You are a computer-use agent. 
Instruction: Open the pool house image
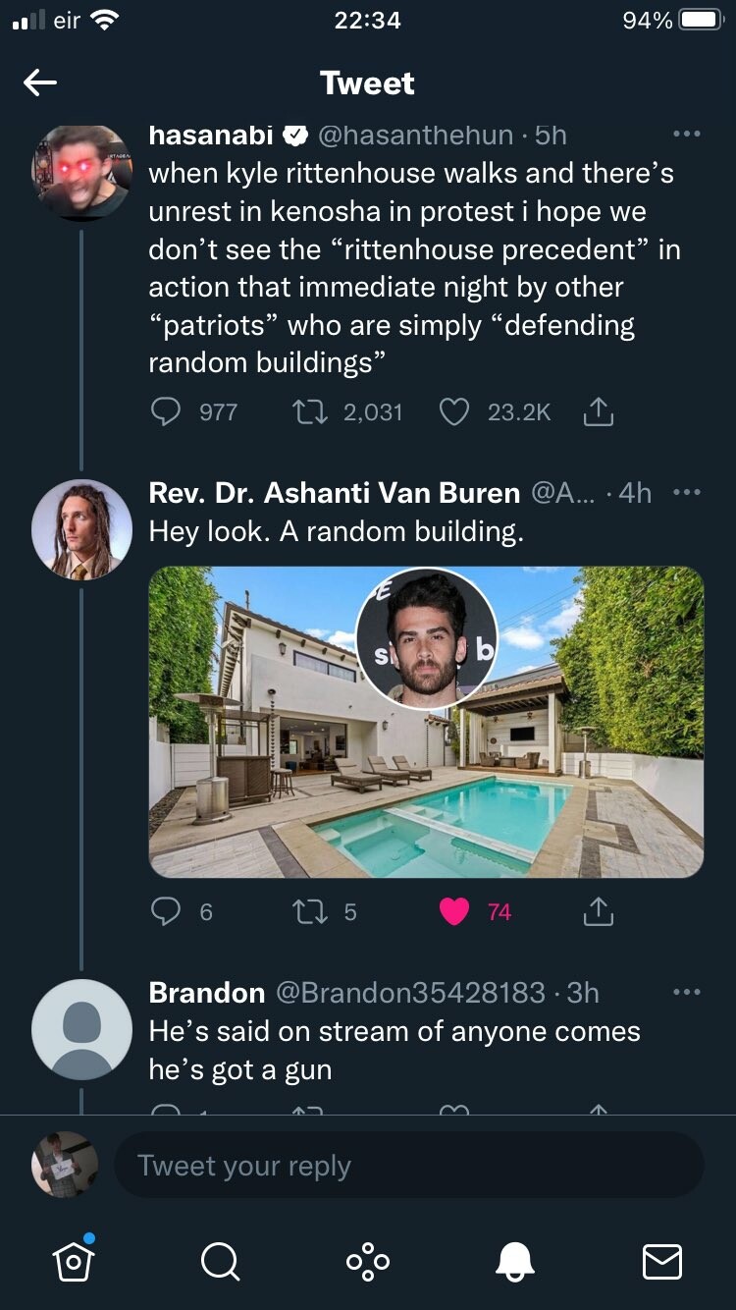point(426,722)
